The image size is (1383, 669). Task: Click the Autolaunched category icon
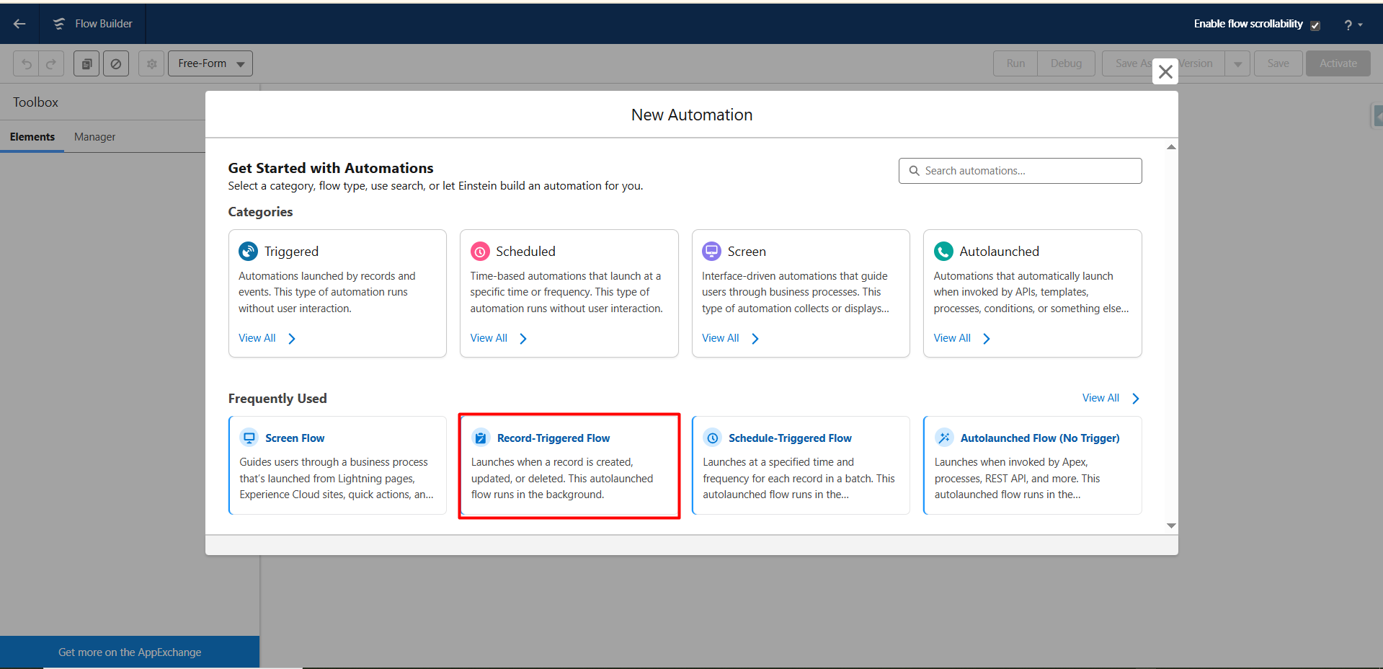pos(943,251)
